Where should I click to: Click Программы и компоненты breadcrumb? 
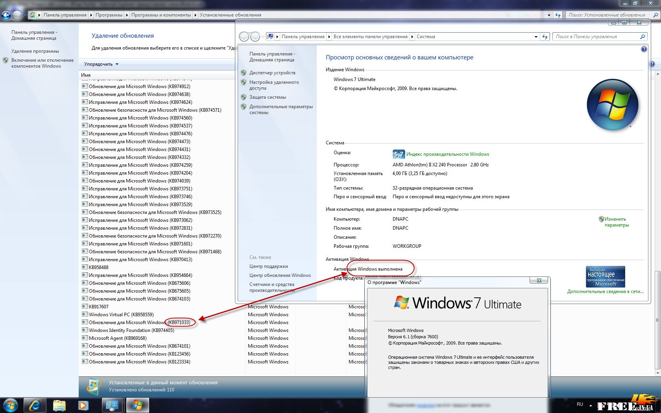click(161, 15)
